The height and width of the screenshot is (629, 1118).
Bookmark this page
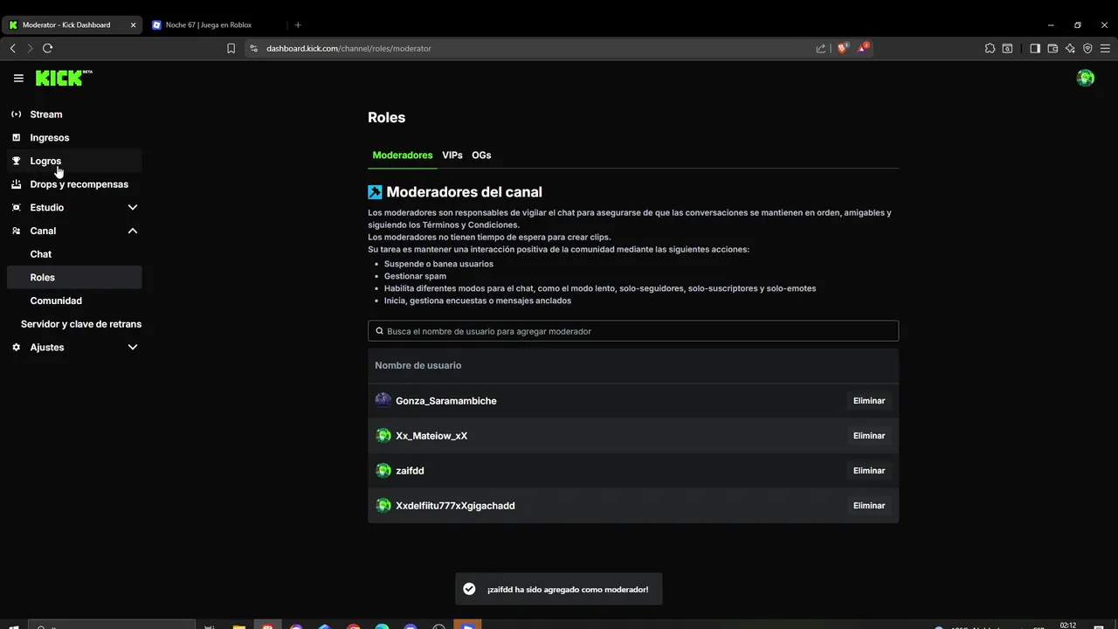pyautogui.click(x=231, y=48)
